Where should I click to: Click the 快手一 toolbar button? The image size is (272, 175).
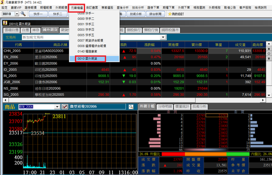click(x=38, y=14)
